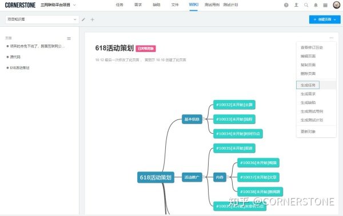This screenshot has width=343, height=216.
Task: Choose 编辑页面 from the menu
Action: (316, 56)
